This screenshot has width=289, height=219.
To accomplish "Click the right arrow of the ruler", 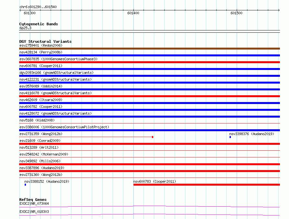I will (279, 10).
